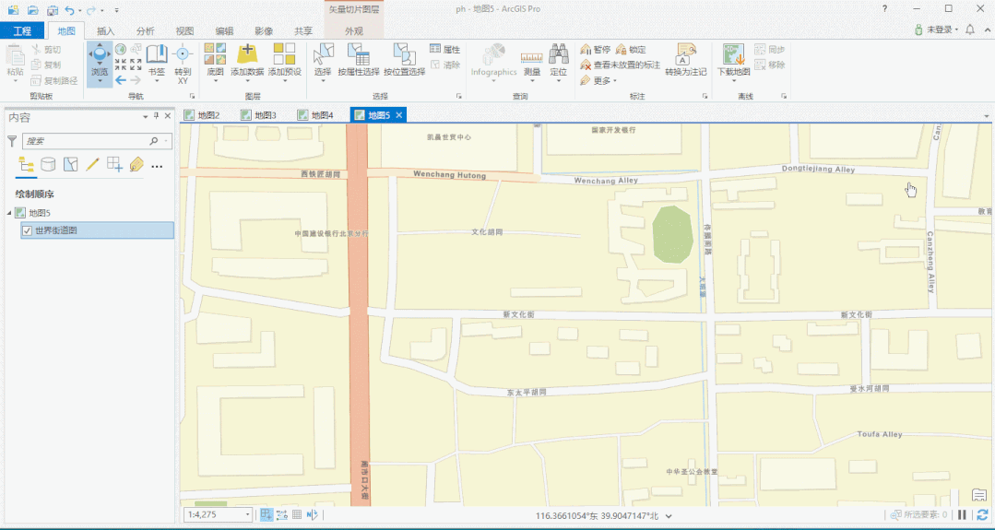Switch to list by selection view
Viewport: 995px width, 530px height.
(x=70, y=165)
